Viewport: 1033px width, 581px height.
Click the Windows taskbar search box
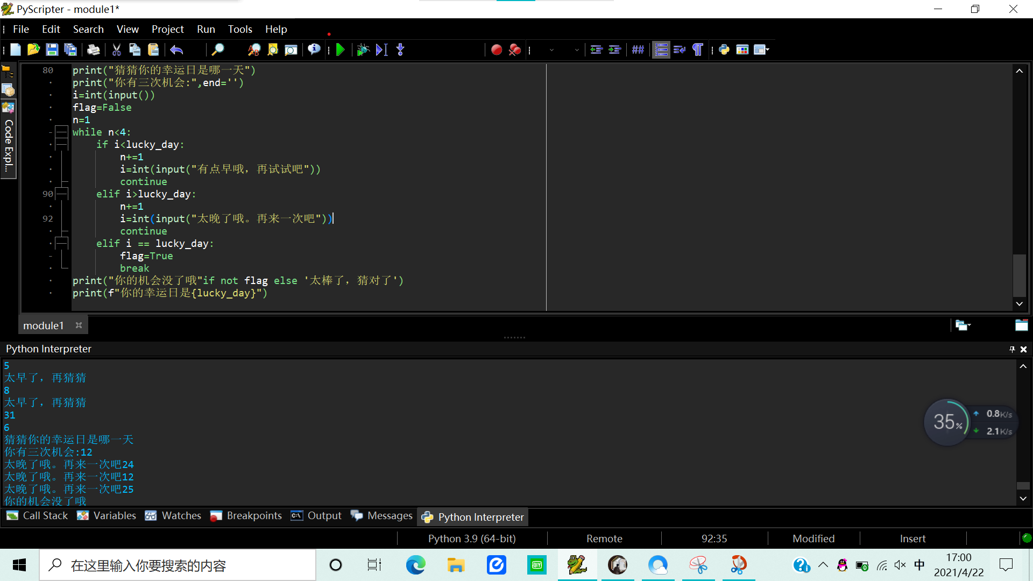tap(178, 565)
